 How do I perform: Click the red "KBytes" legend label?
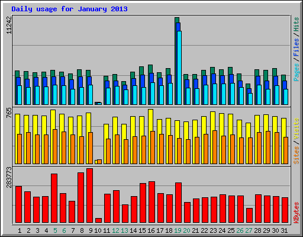coord(296,213)
